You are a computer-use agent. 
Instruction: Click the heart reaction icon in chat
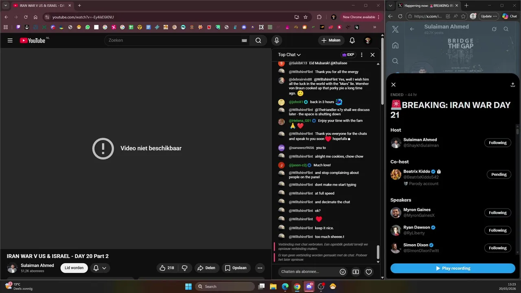pos(369,272)
